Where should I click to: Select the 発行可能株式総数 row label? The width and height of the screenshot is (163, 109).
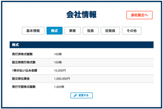pos(24,87)
